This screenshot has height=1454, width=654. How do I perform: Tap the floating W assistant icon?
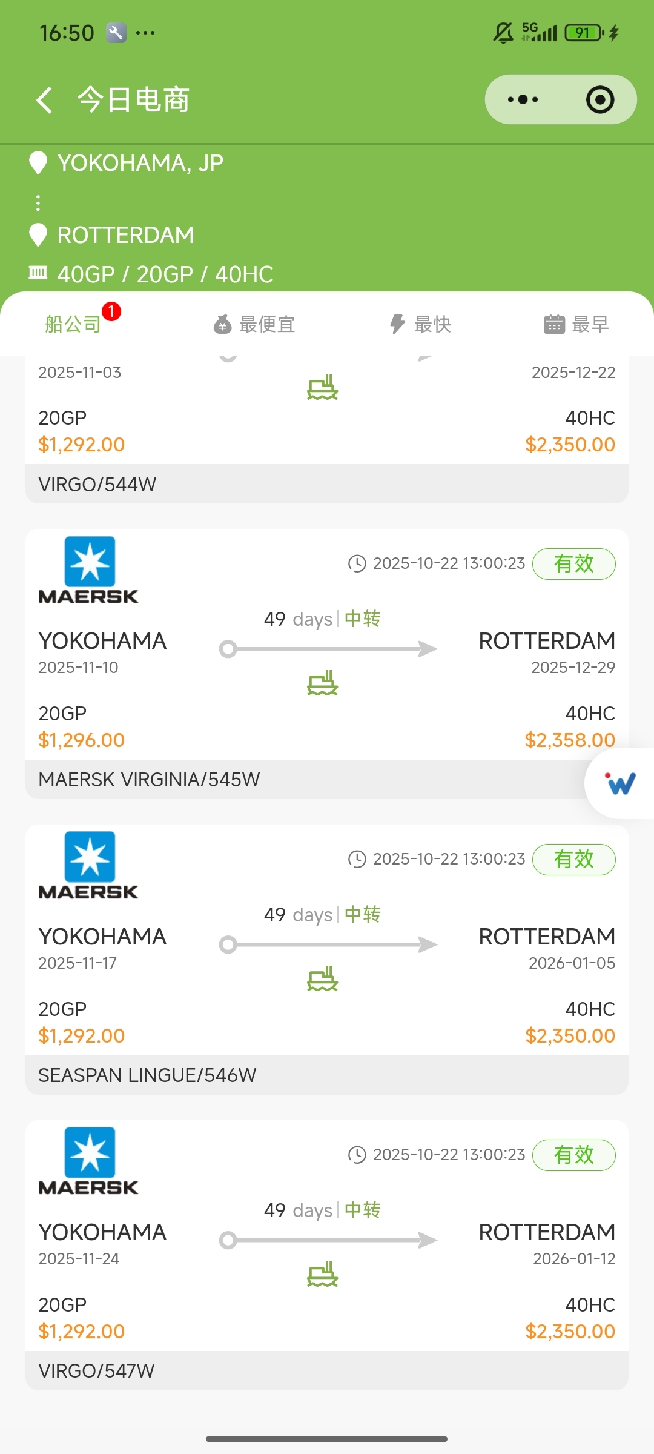pos(621,783)
